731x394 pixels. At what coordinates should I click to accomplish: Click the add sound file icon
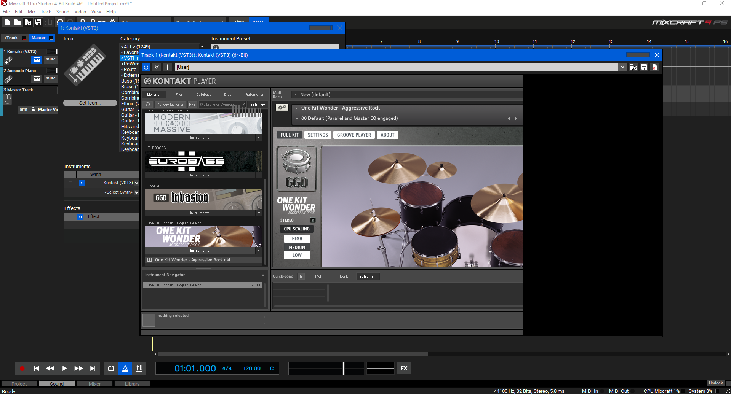[28, 22]
